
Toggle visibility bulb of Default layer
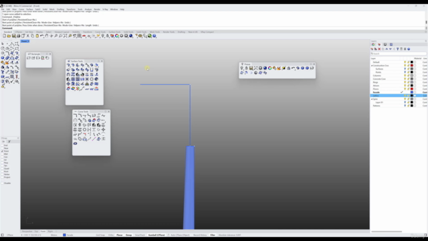tap(405, 62)
